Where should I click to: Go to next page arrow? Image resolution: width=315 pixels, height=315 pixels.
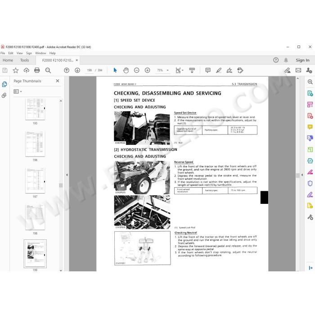click(x=77, y=70)
